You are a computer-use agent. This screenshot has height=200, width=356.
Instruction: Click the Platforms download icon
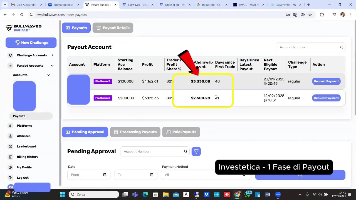click(x=10, y=126)
